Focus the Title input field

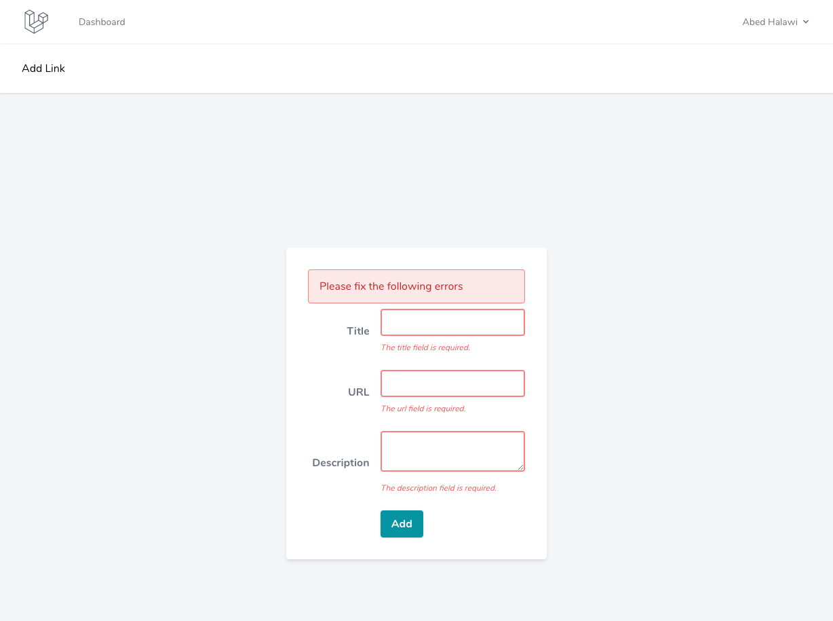pyautogui.click(x=452, y=322)
